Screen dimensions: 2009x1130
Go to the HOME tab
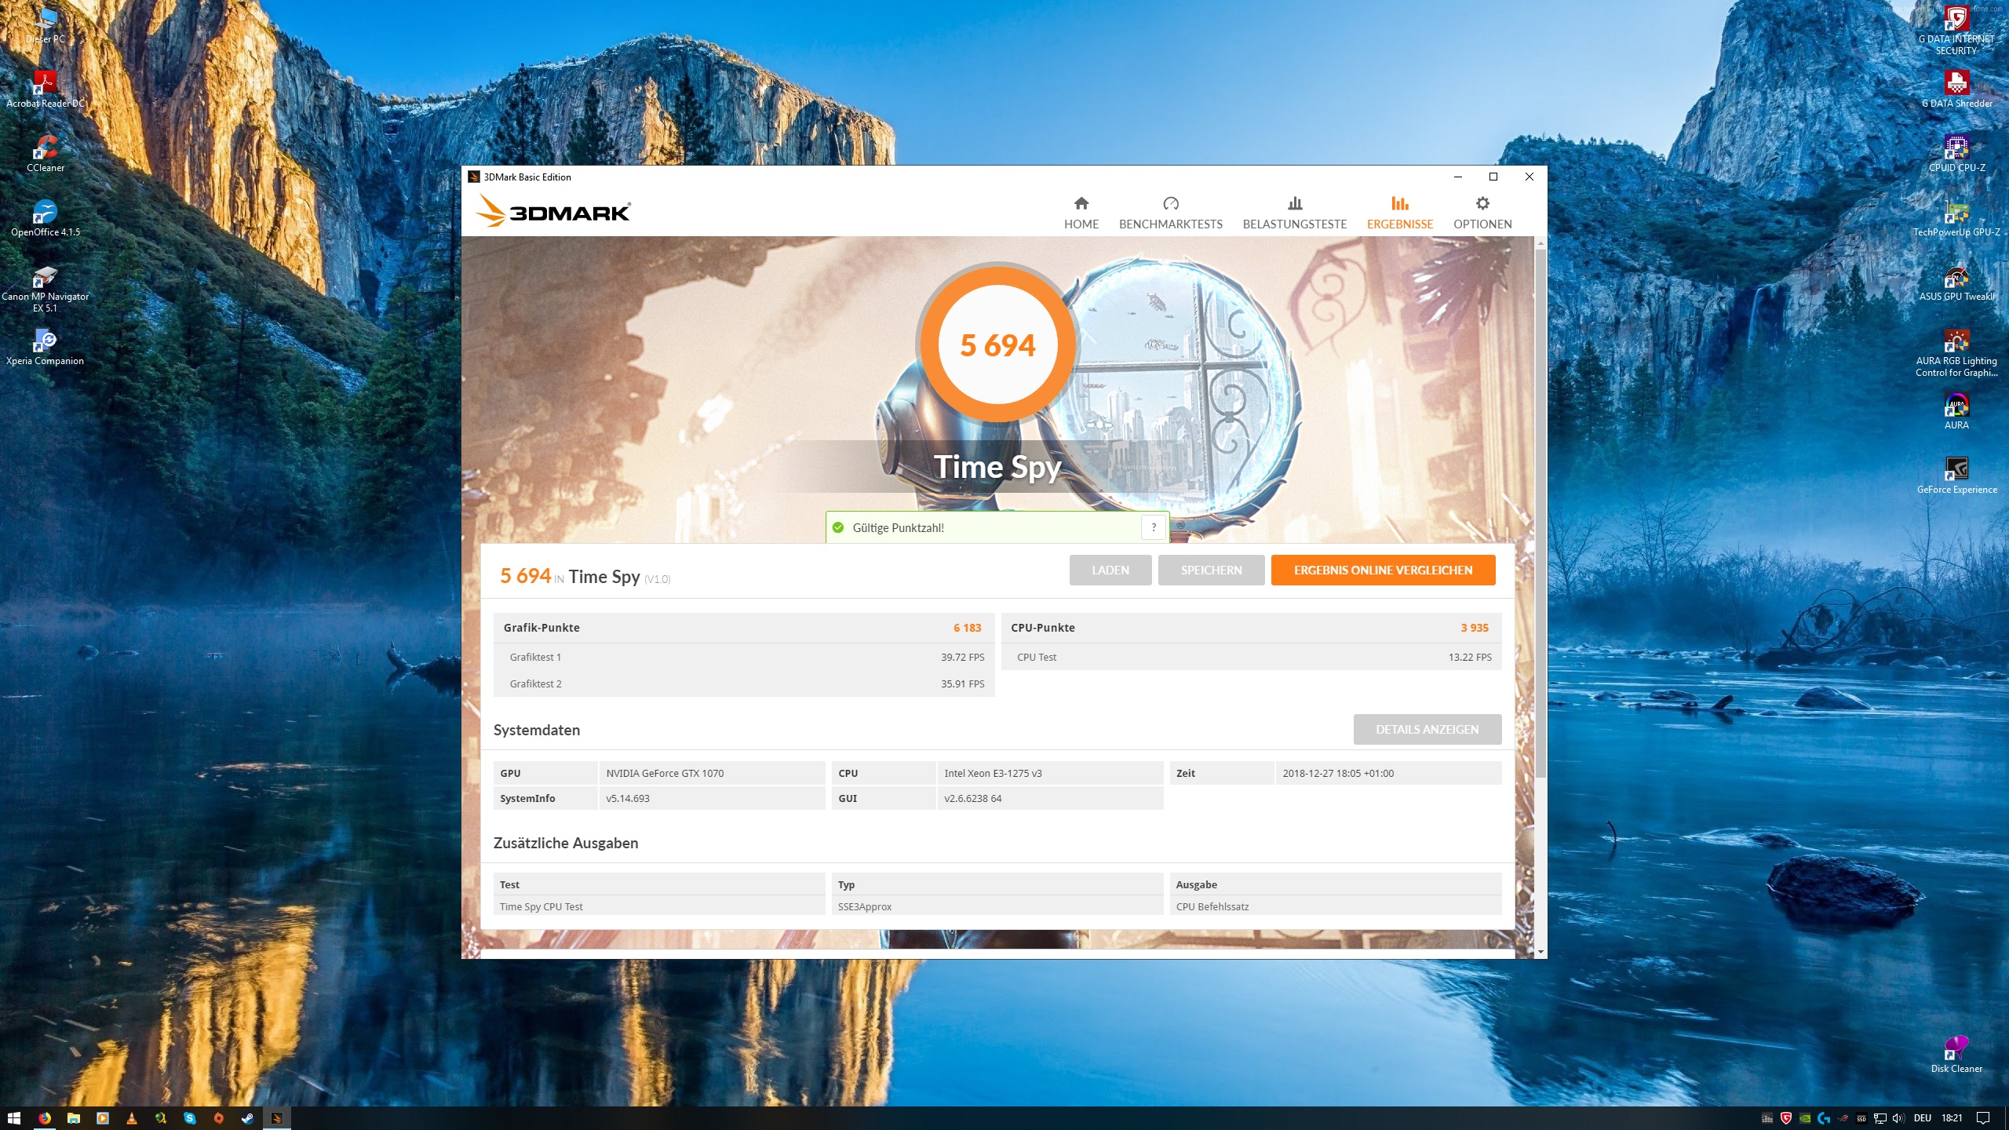[1081, 213]
